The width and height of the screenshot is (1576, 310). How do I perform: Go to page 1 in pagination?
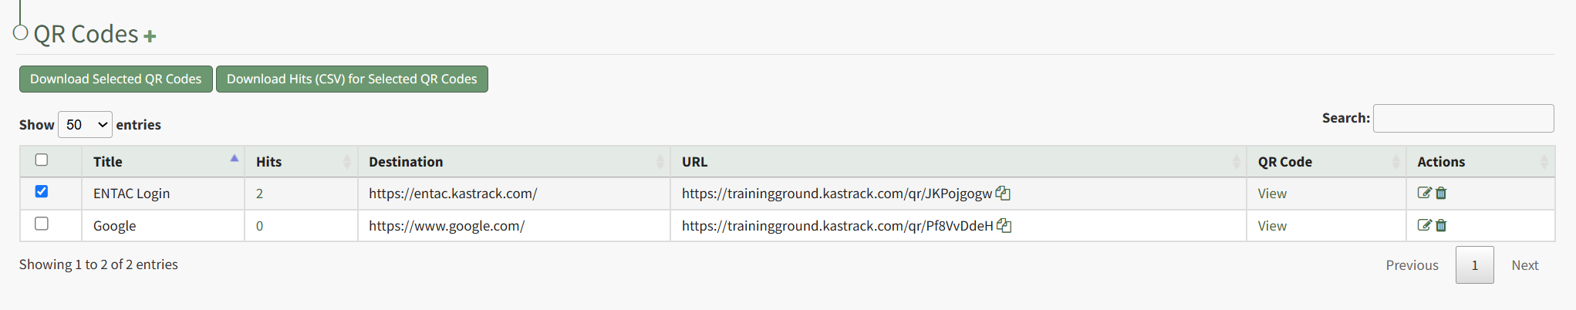(x=1474, y=265)
